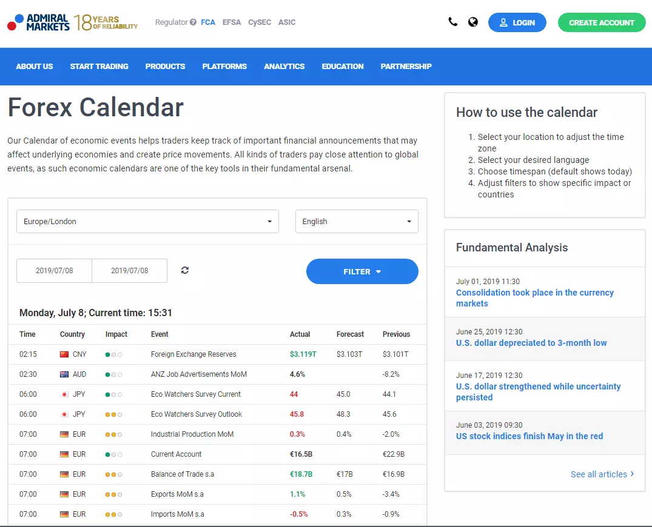Click the CREATE ACCOUNT button
Image resolution: width=652 pixels, height=527 pixels.
tap(602, 22)
